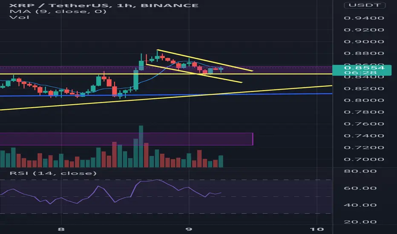Select the lower yellow descending channel line

194,73
